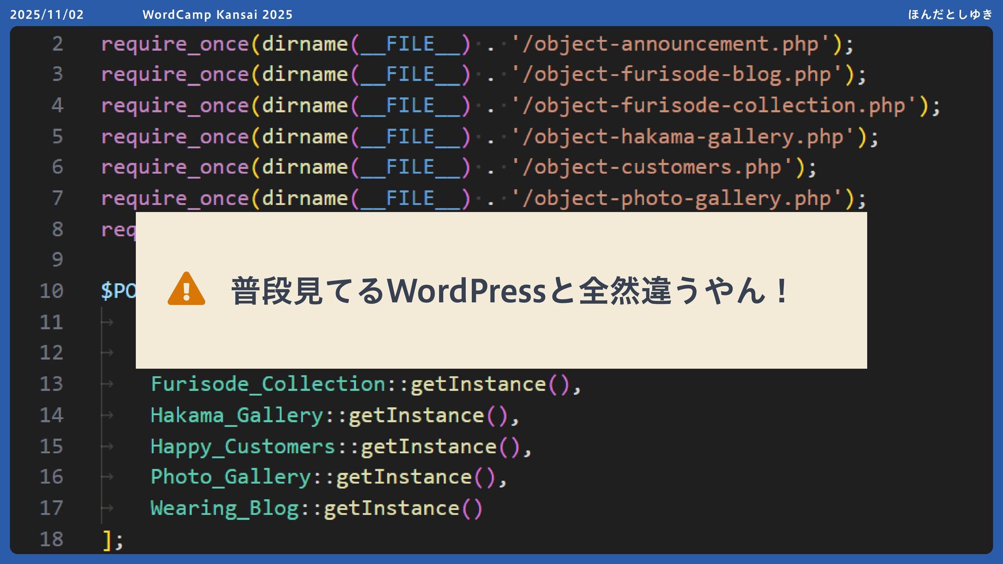Click the WordCamp Kansai 2025 title

click(217, 15)
